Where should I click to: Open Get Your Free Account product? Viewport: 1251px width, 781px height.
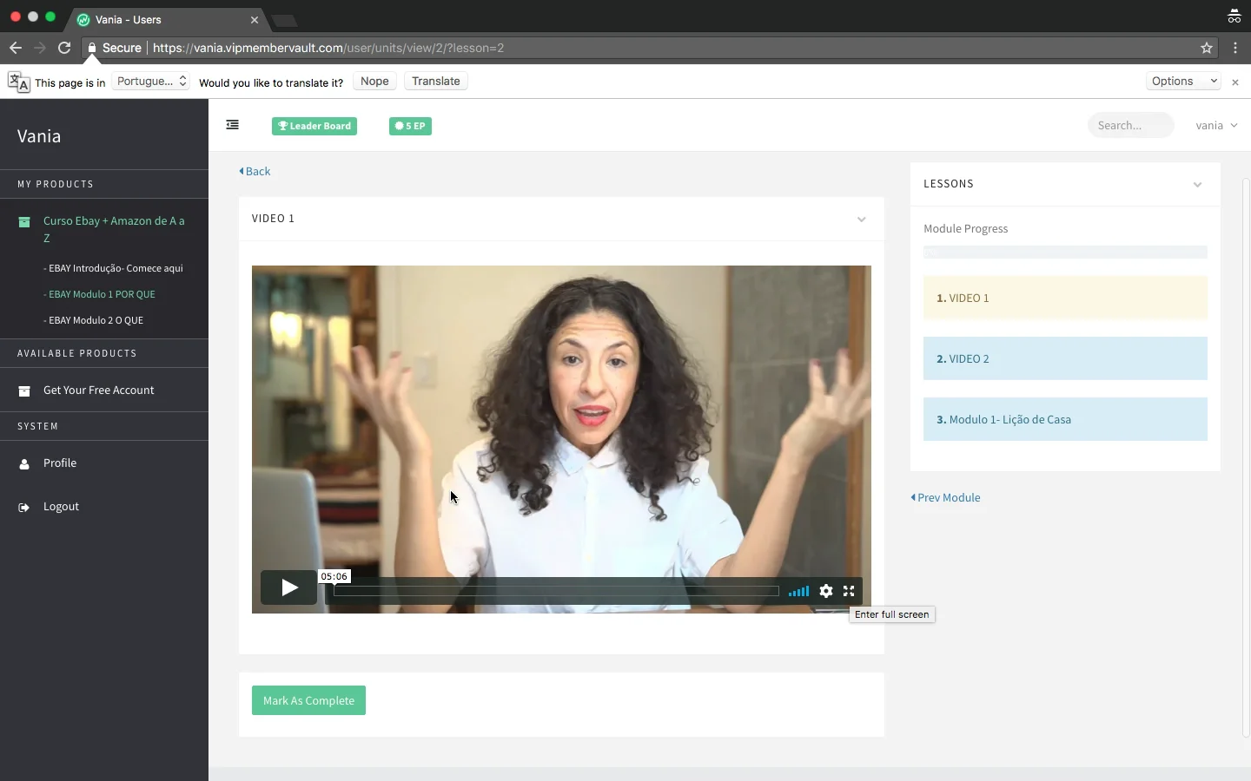98,390
